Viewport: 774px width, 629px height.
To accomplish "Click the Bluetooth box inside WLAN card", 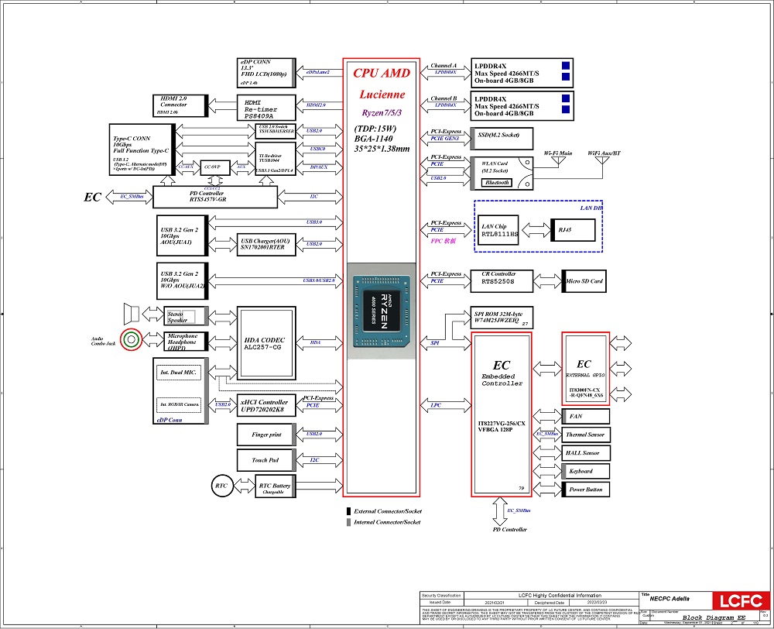I will 497,183.
